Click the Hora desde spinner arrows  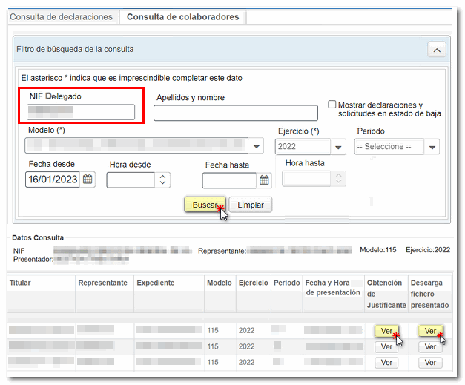[162, 180]
